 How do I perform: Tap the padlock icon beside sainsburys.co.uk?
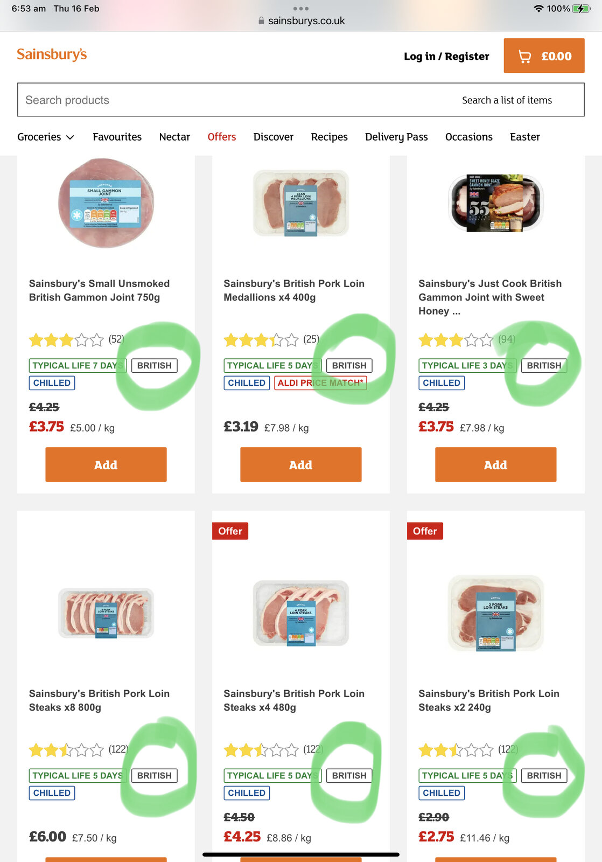261,21
